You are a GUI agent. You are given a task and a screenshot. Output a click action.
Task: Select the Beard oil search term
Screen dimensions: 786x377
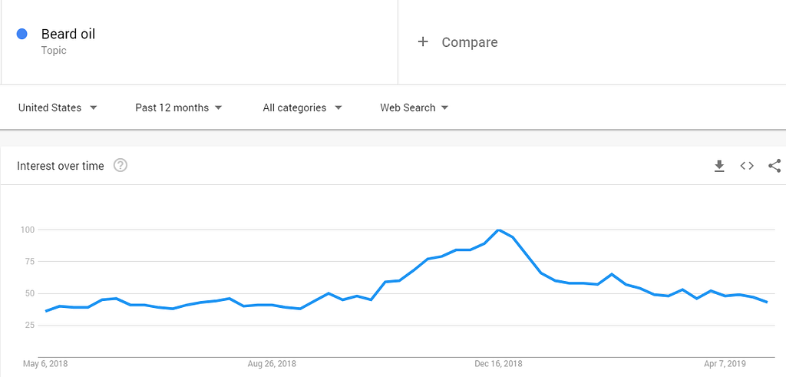pyautogui.click(x=68, y=34)
